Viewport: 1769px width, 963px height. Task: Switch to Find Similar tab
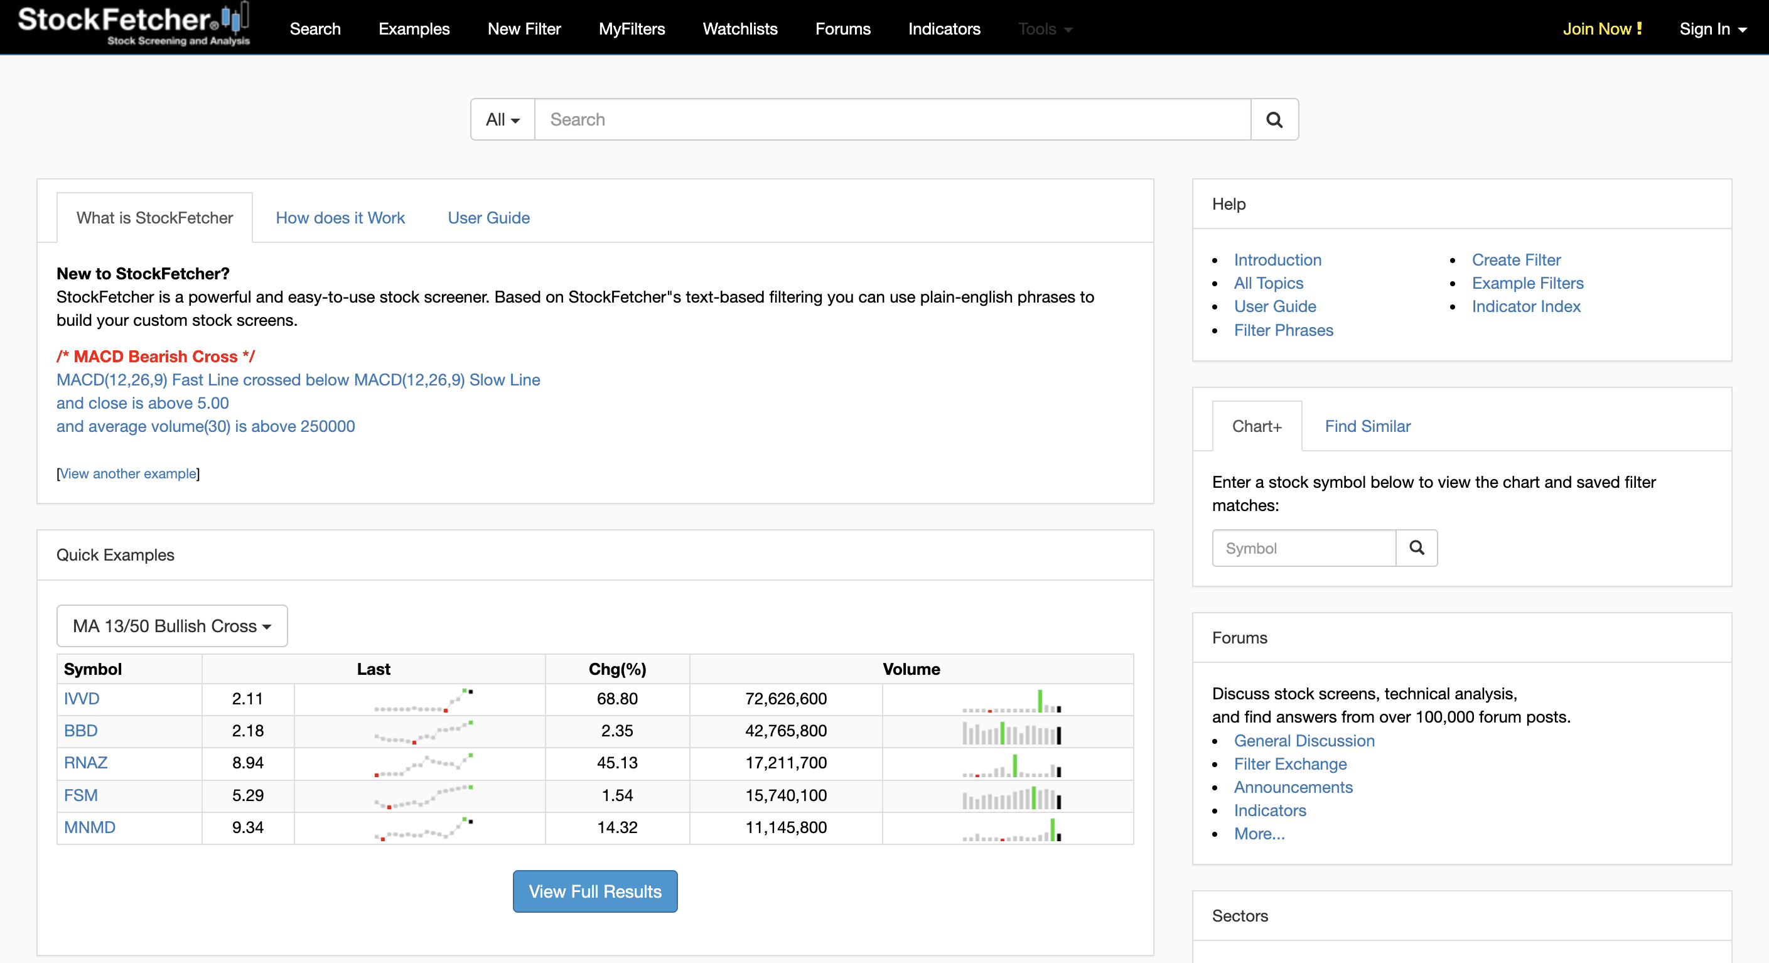pyautogui.click(x=1367, y=426)
